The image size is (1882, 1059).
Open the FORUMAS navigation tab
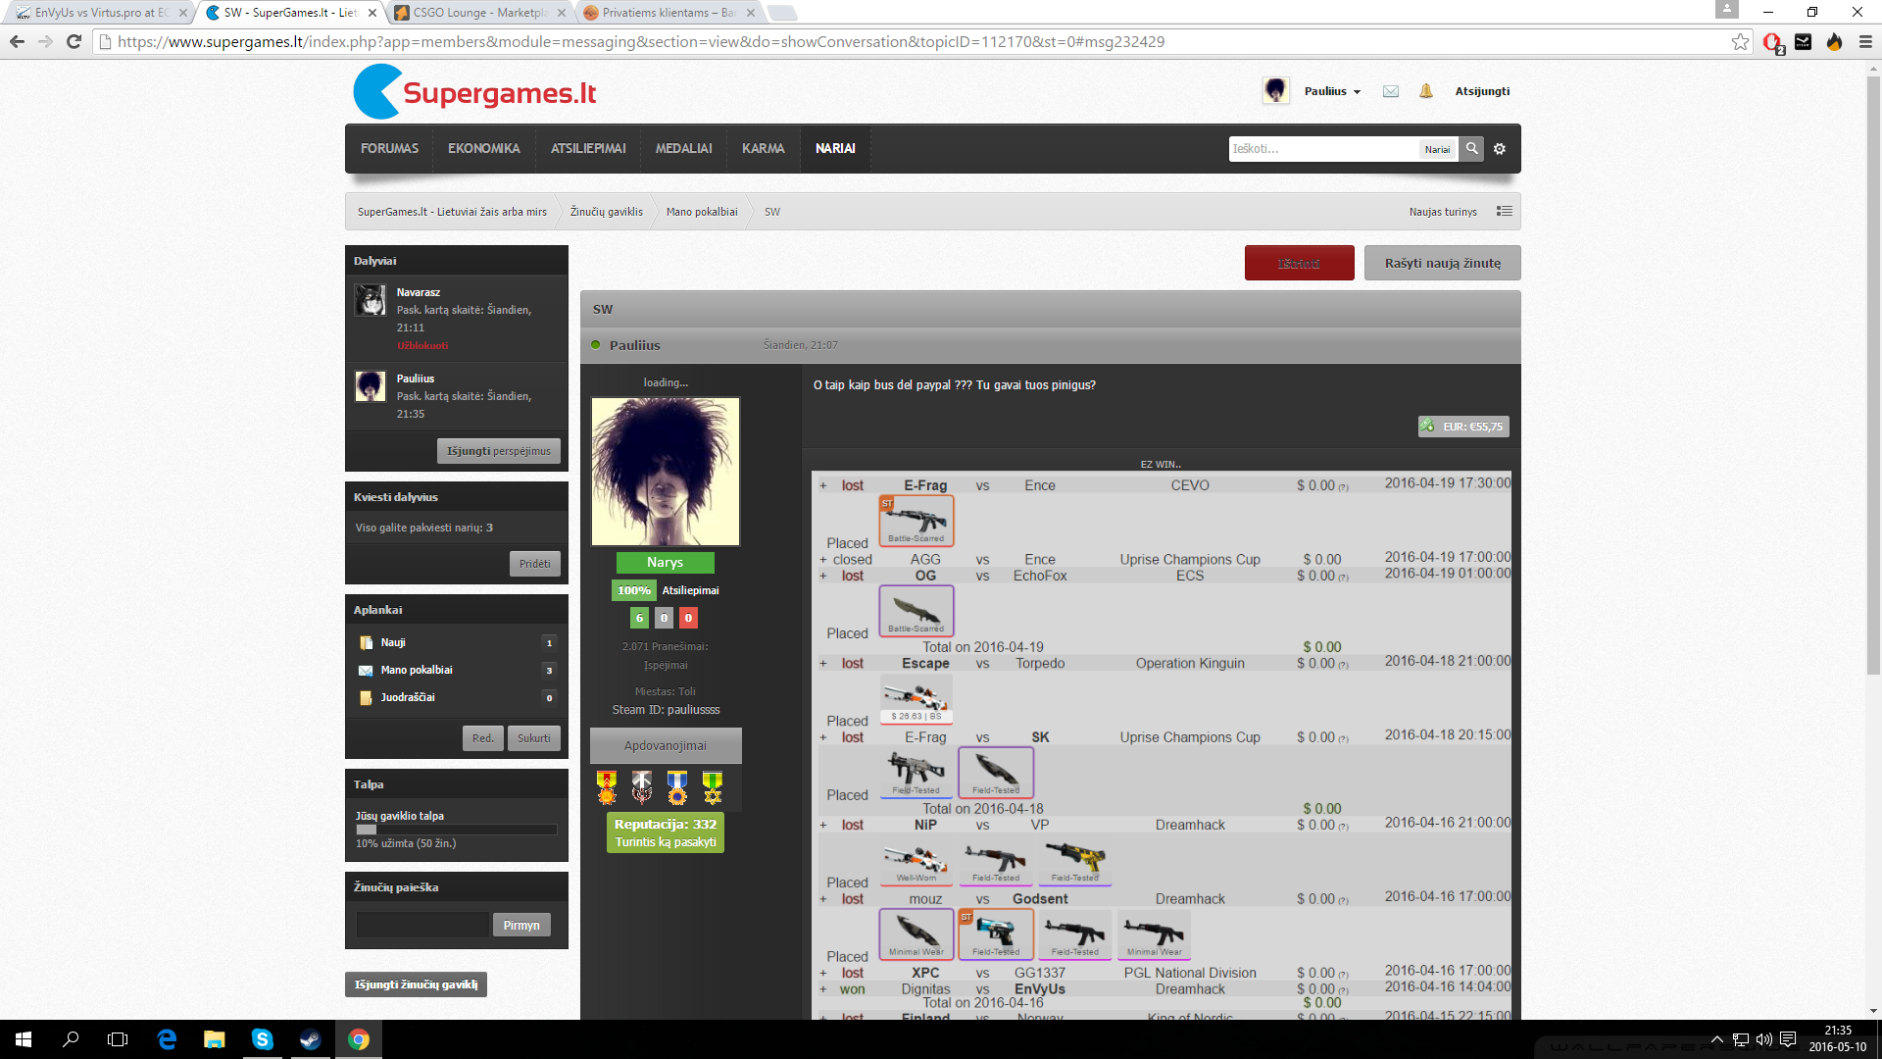tap(389, 149)
